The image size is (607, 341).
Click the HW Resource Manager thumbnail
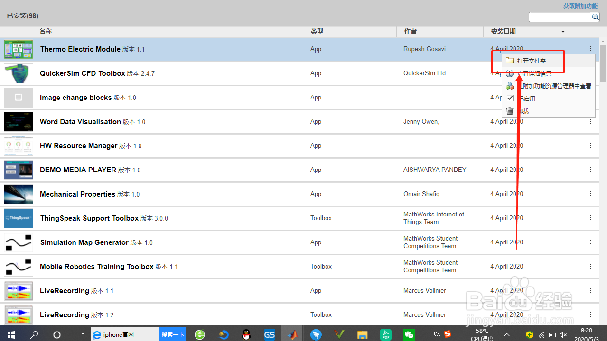point(19,146)
